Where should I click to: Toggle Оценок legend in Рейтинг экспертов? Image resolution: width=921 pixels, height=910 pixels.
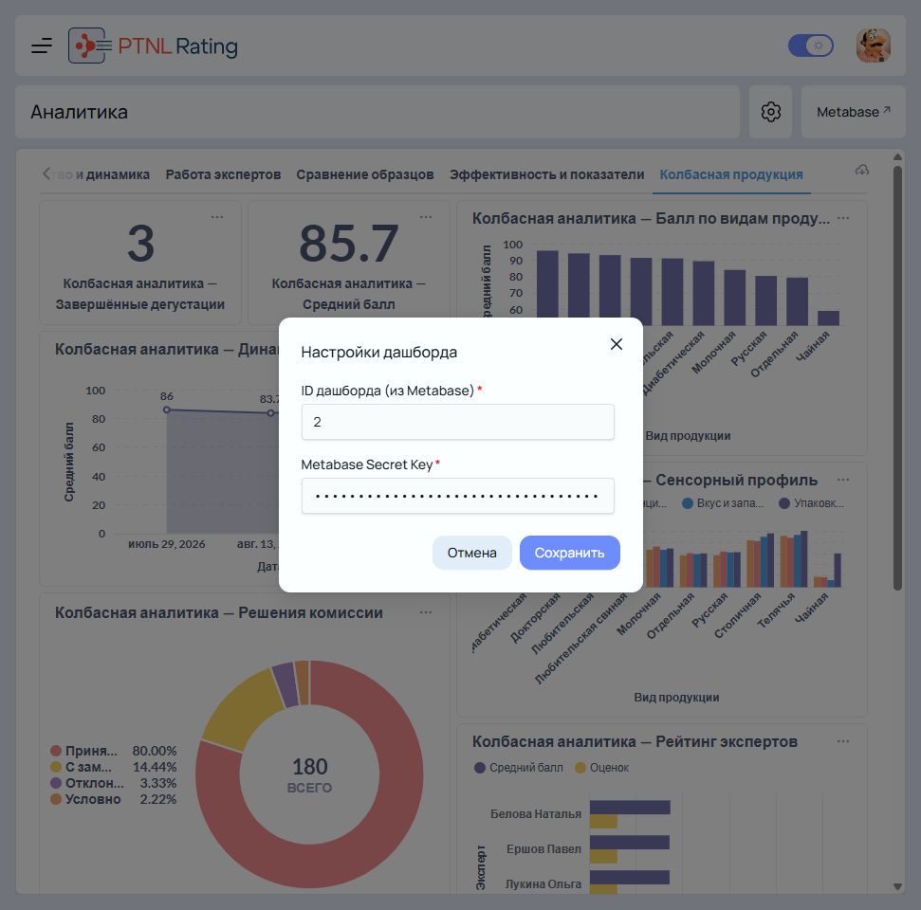[602, 767]
